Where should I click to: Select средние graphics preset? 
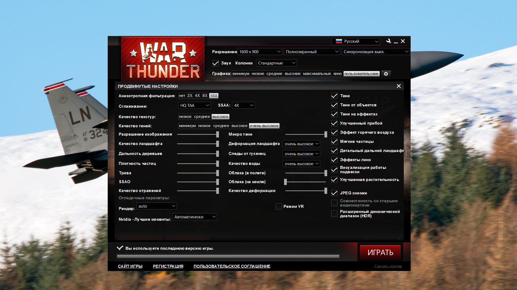click(274, 74)
